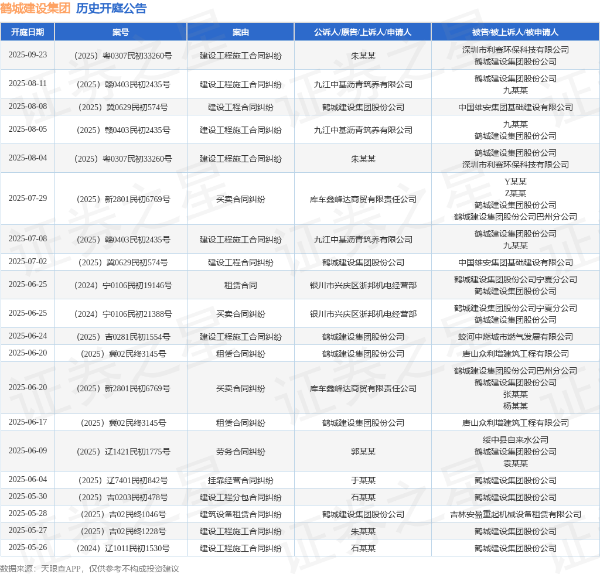Screen dimensions: 600x574
Task: Select the date cell 2025-05-30
Action: click(x=28, y=496)
